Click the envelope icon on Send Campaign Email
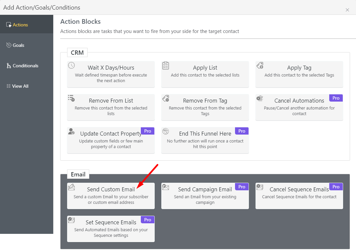The width and height of the screenshot is (356, 251). 166,187
